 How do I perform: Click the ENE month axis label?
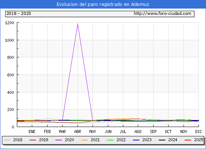coord(32,131)
